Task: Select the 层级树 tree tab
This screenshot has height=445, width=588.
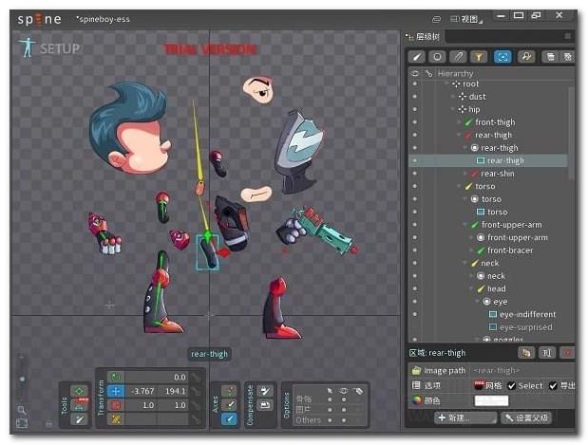Action: 424,36
